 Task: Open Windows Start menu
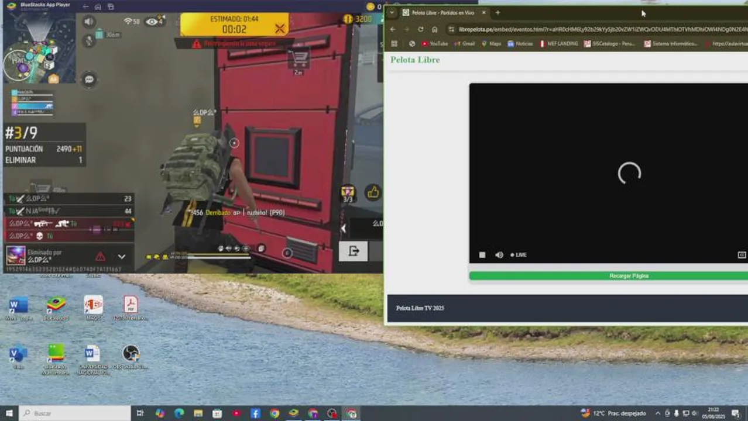pyautogui.click(x=9, y=413)
